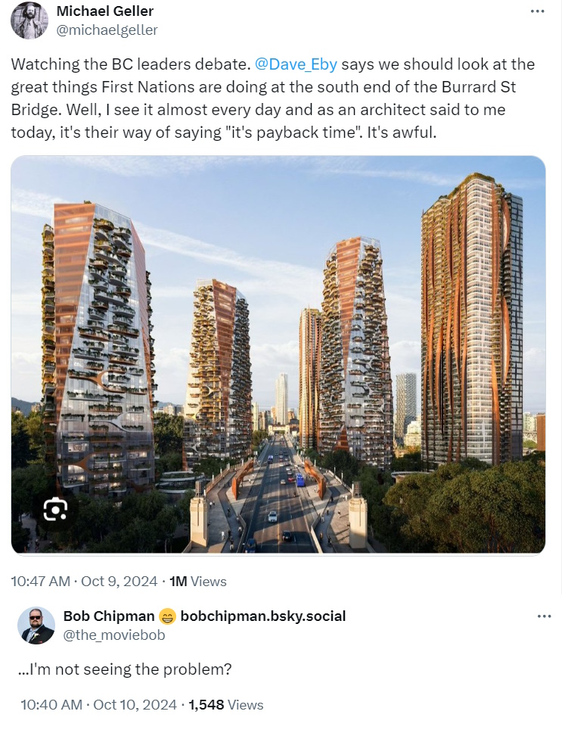
Task: Click the Michael Geller display name
Action: pos(105,11)
